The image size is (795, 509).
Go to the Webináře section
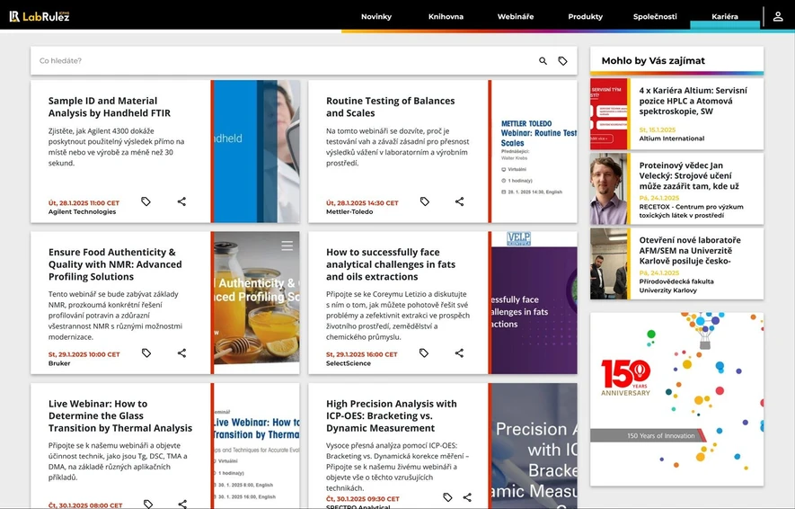515,17
